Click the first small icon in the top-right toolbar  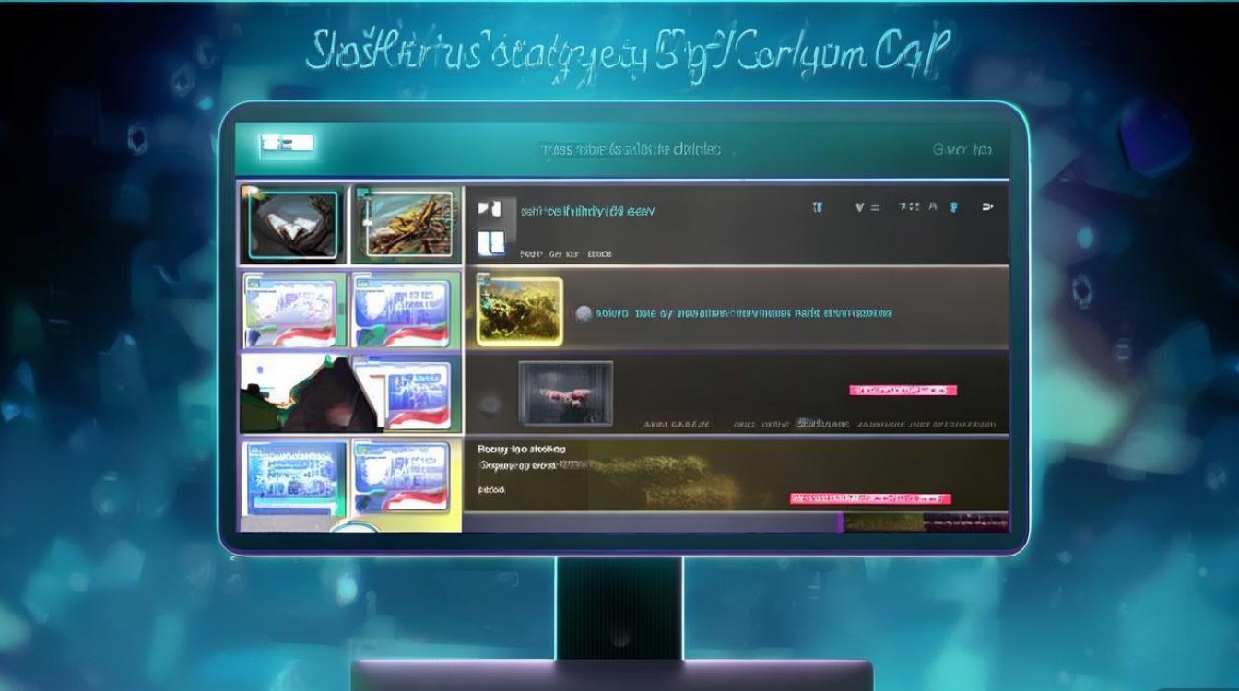(x=817, y=208)
